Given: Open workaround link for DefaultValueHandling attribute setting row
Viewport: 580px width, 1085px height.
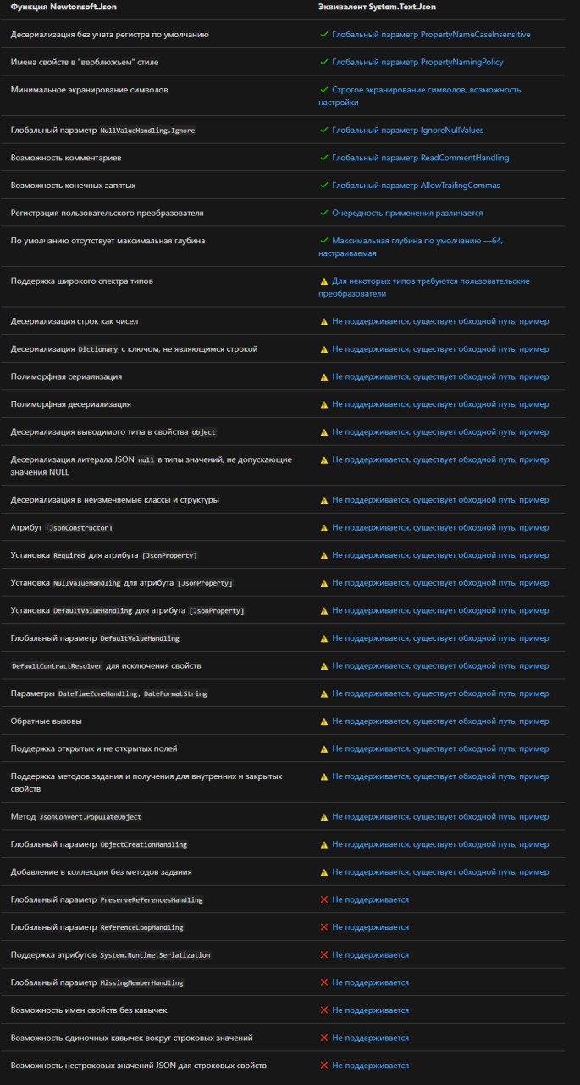Looking at the screenshot, I should 440,610.
